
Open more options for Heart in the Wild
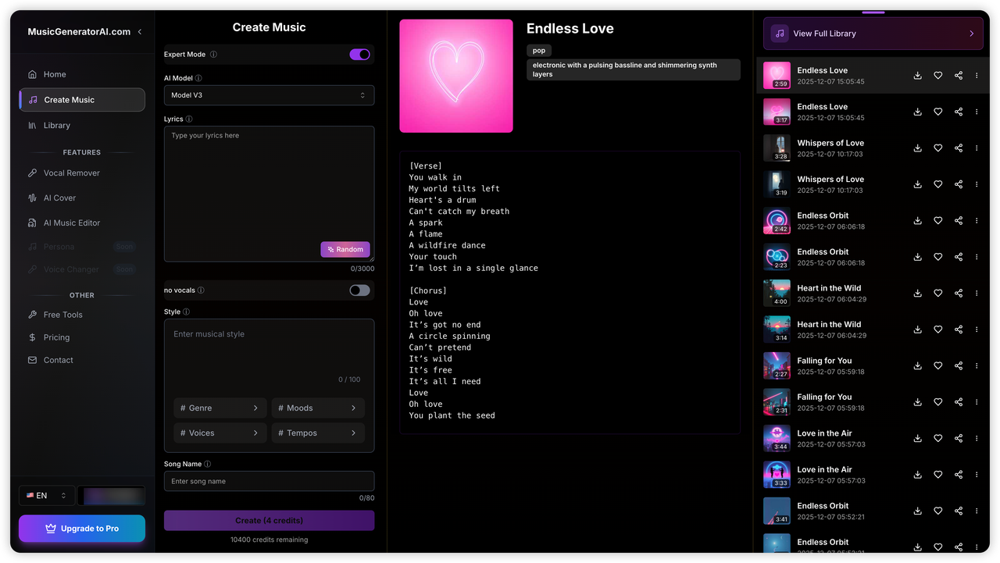point(977,294)
